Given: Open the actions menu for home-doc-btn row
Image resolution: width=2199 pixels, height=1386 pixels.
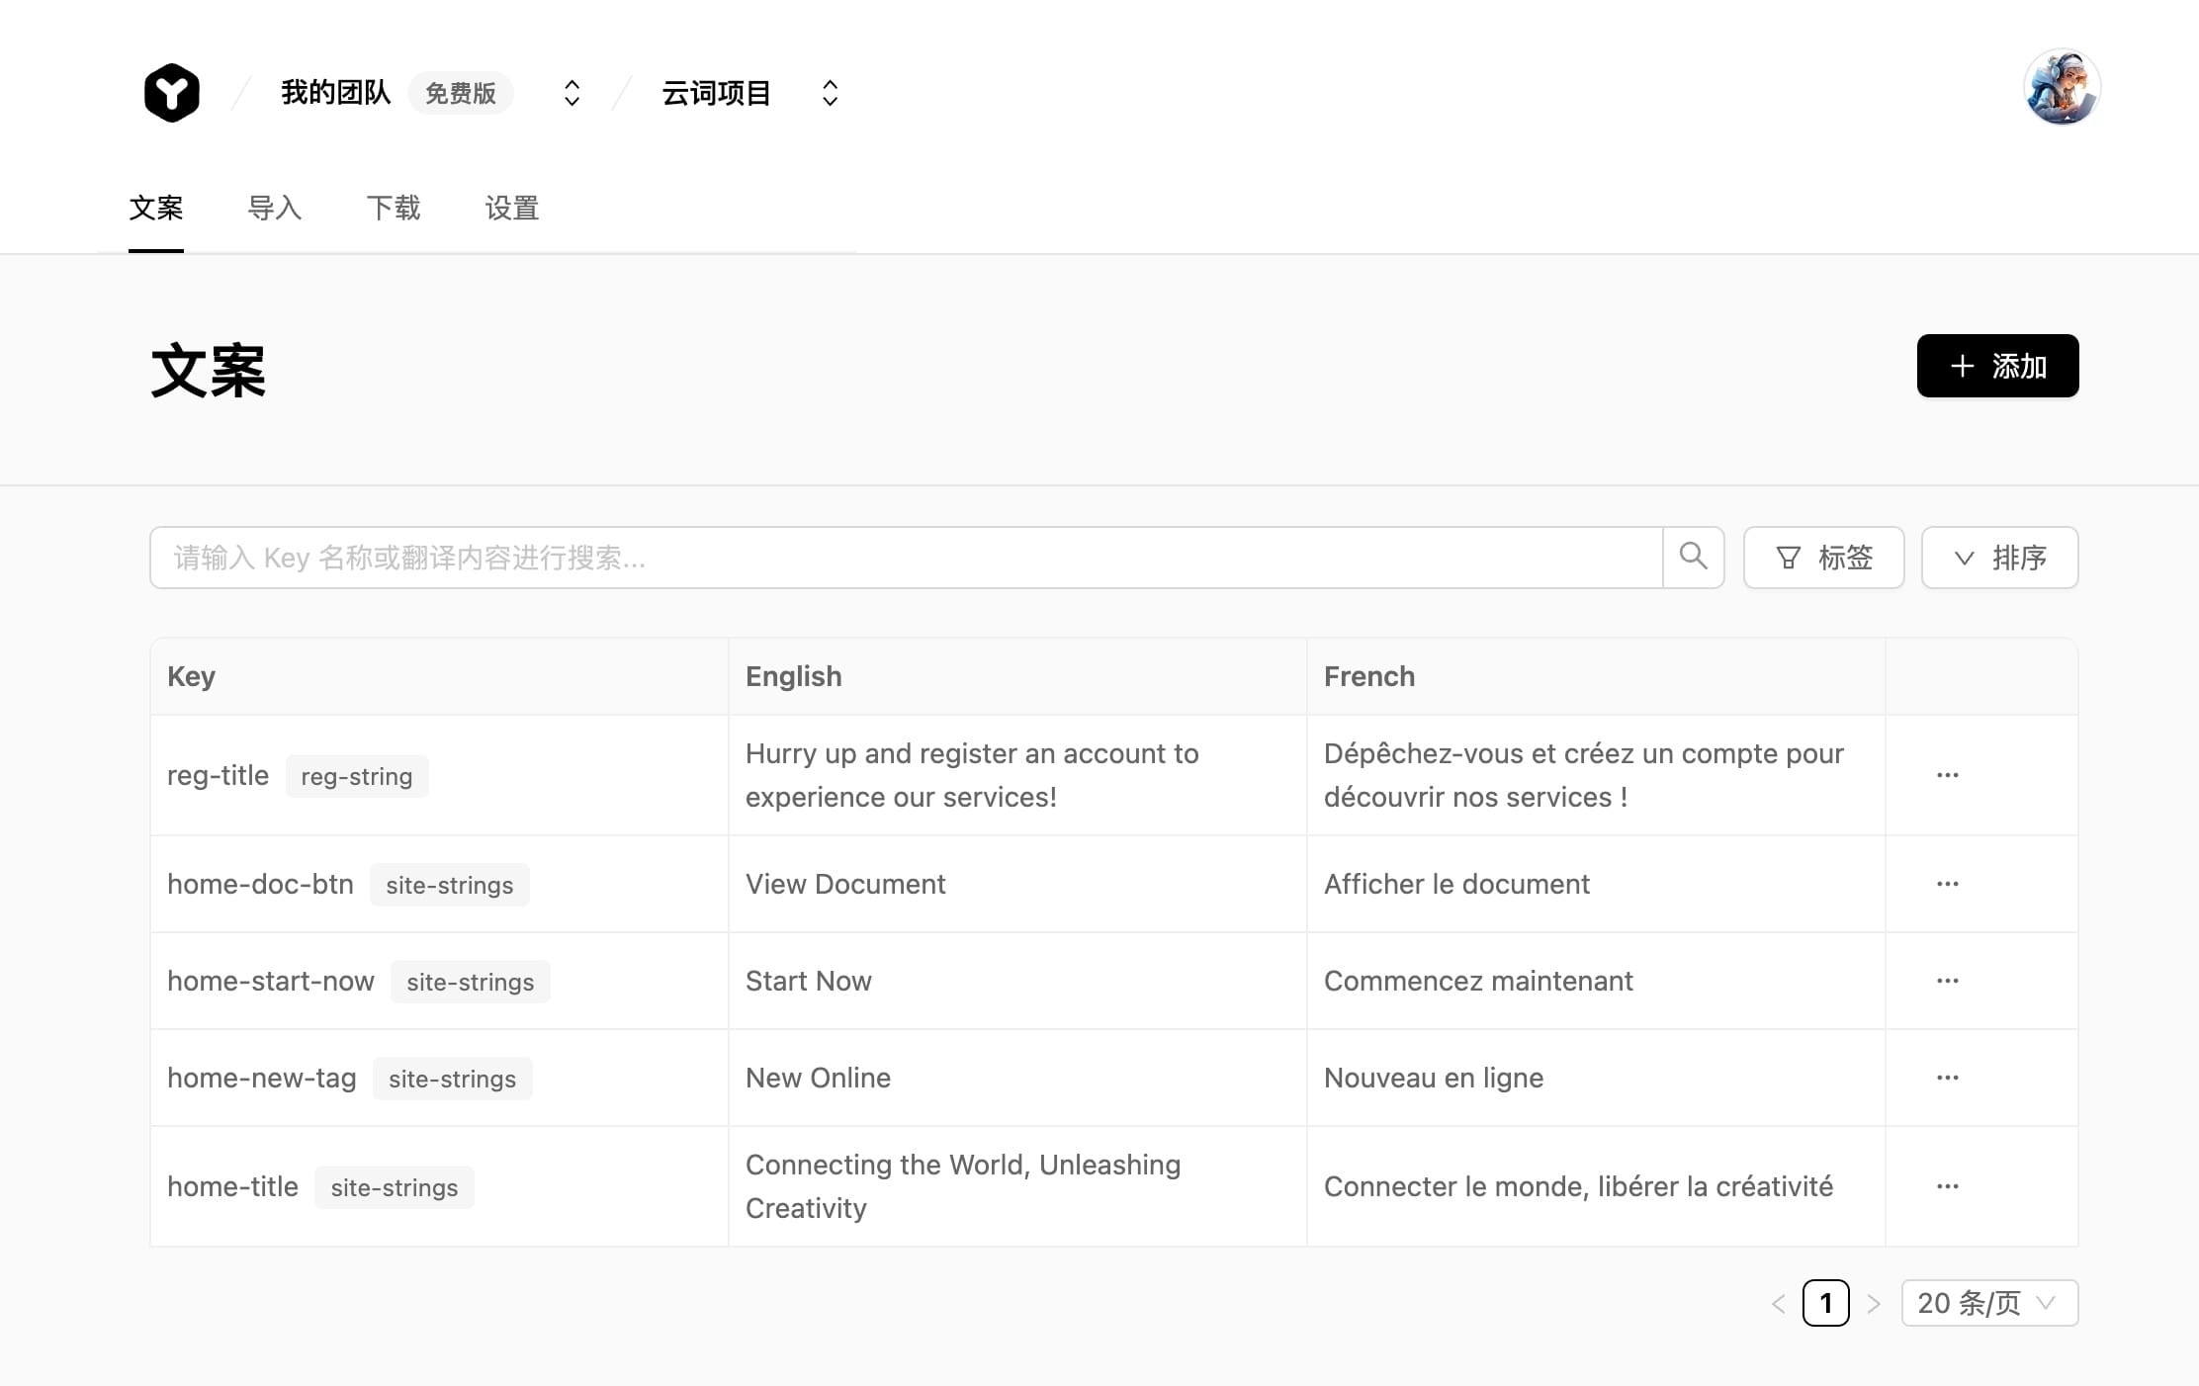Looking at the screenshot, I should click(x=1947, y=884).
